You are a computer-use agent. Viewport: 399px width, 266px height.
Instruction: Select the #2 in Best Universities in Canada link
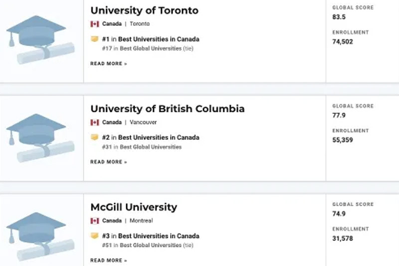(151, 137)
